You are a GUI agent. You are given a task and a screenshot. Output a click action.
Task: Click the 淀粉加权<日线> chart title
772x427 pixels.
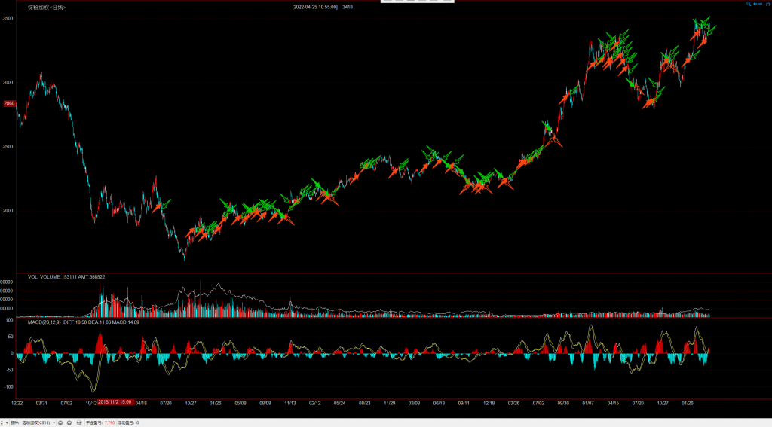(47, 7)
